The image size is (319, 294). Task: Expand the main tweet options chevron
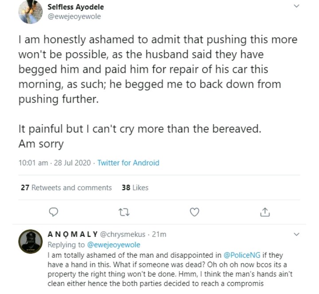click(297, 6)
